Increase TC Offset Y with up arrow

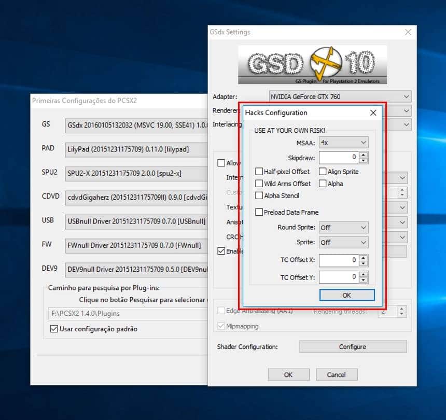coord(364,275)
